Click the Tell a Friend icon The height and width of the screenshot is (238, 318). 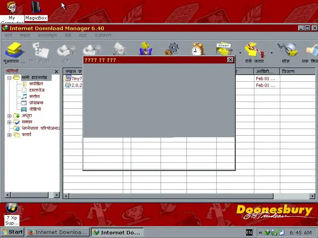pyautogui.click(x=312, y=50)
